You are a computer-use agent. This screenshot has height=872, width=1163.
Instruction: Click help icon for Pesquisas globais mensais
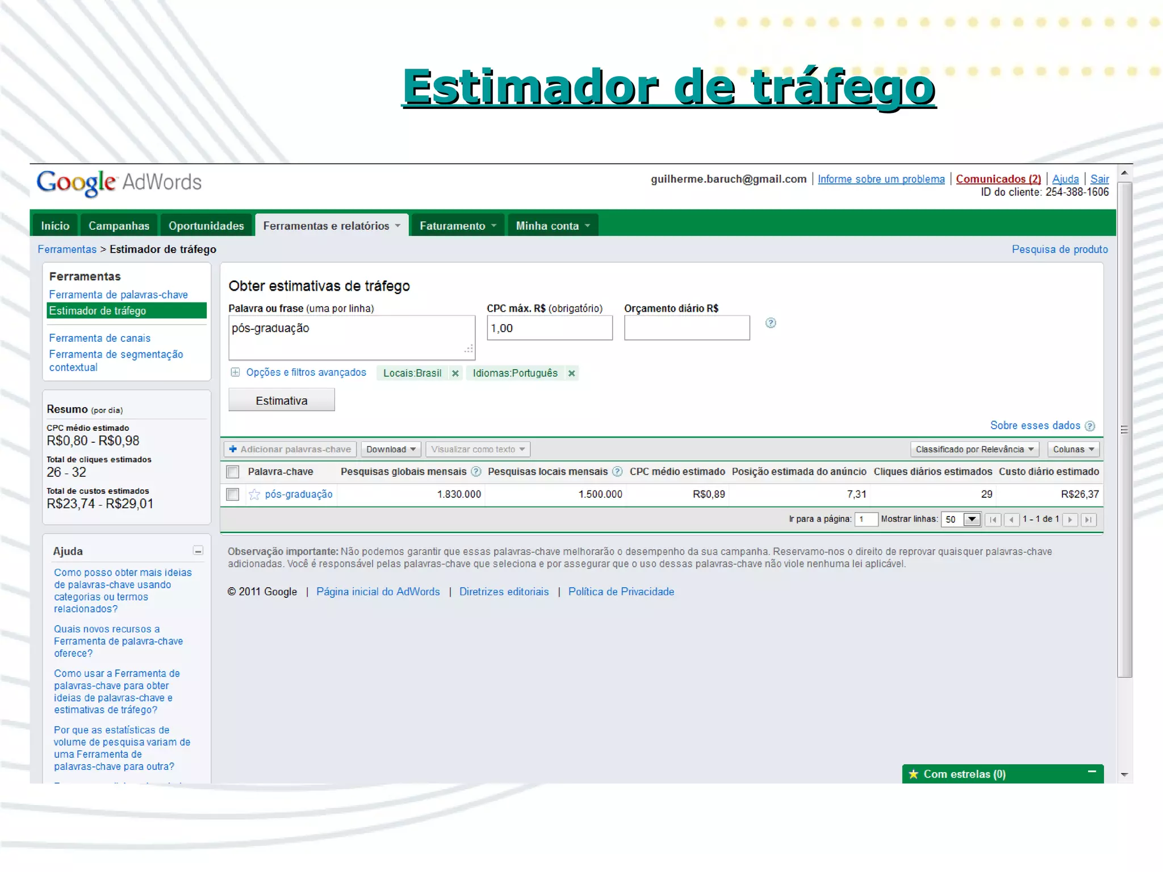pyautogui.click(x=476, y=472)
